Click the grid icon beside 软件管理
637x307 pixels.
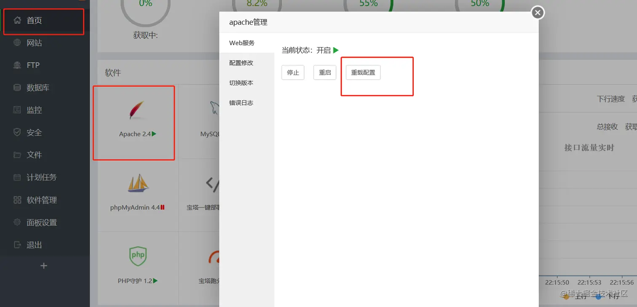tap(17, 200)
